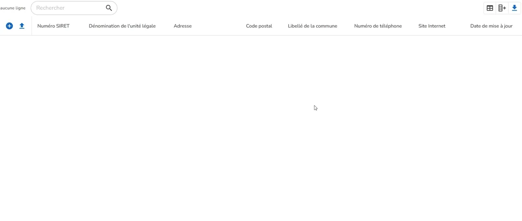Sort the table by Numéro SIRET
Viewport: 522px width, 221px height.
tap(53, 26)
